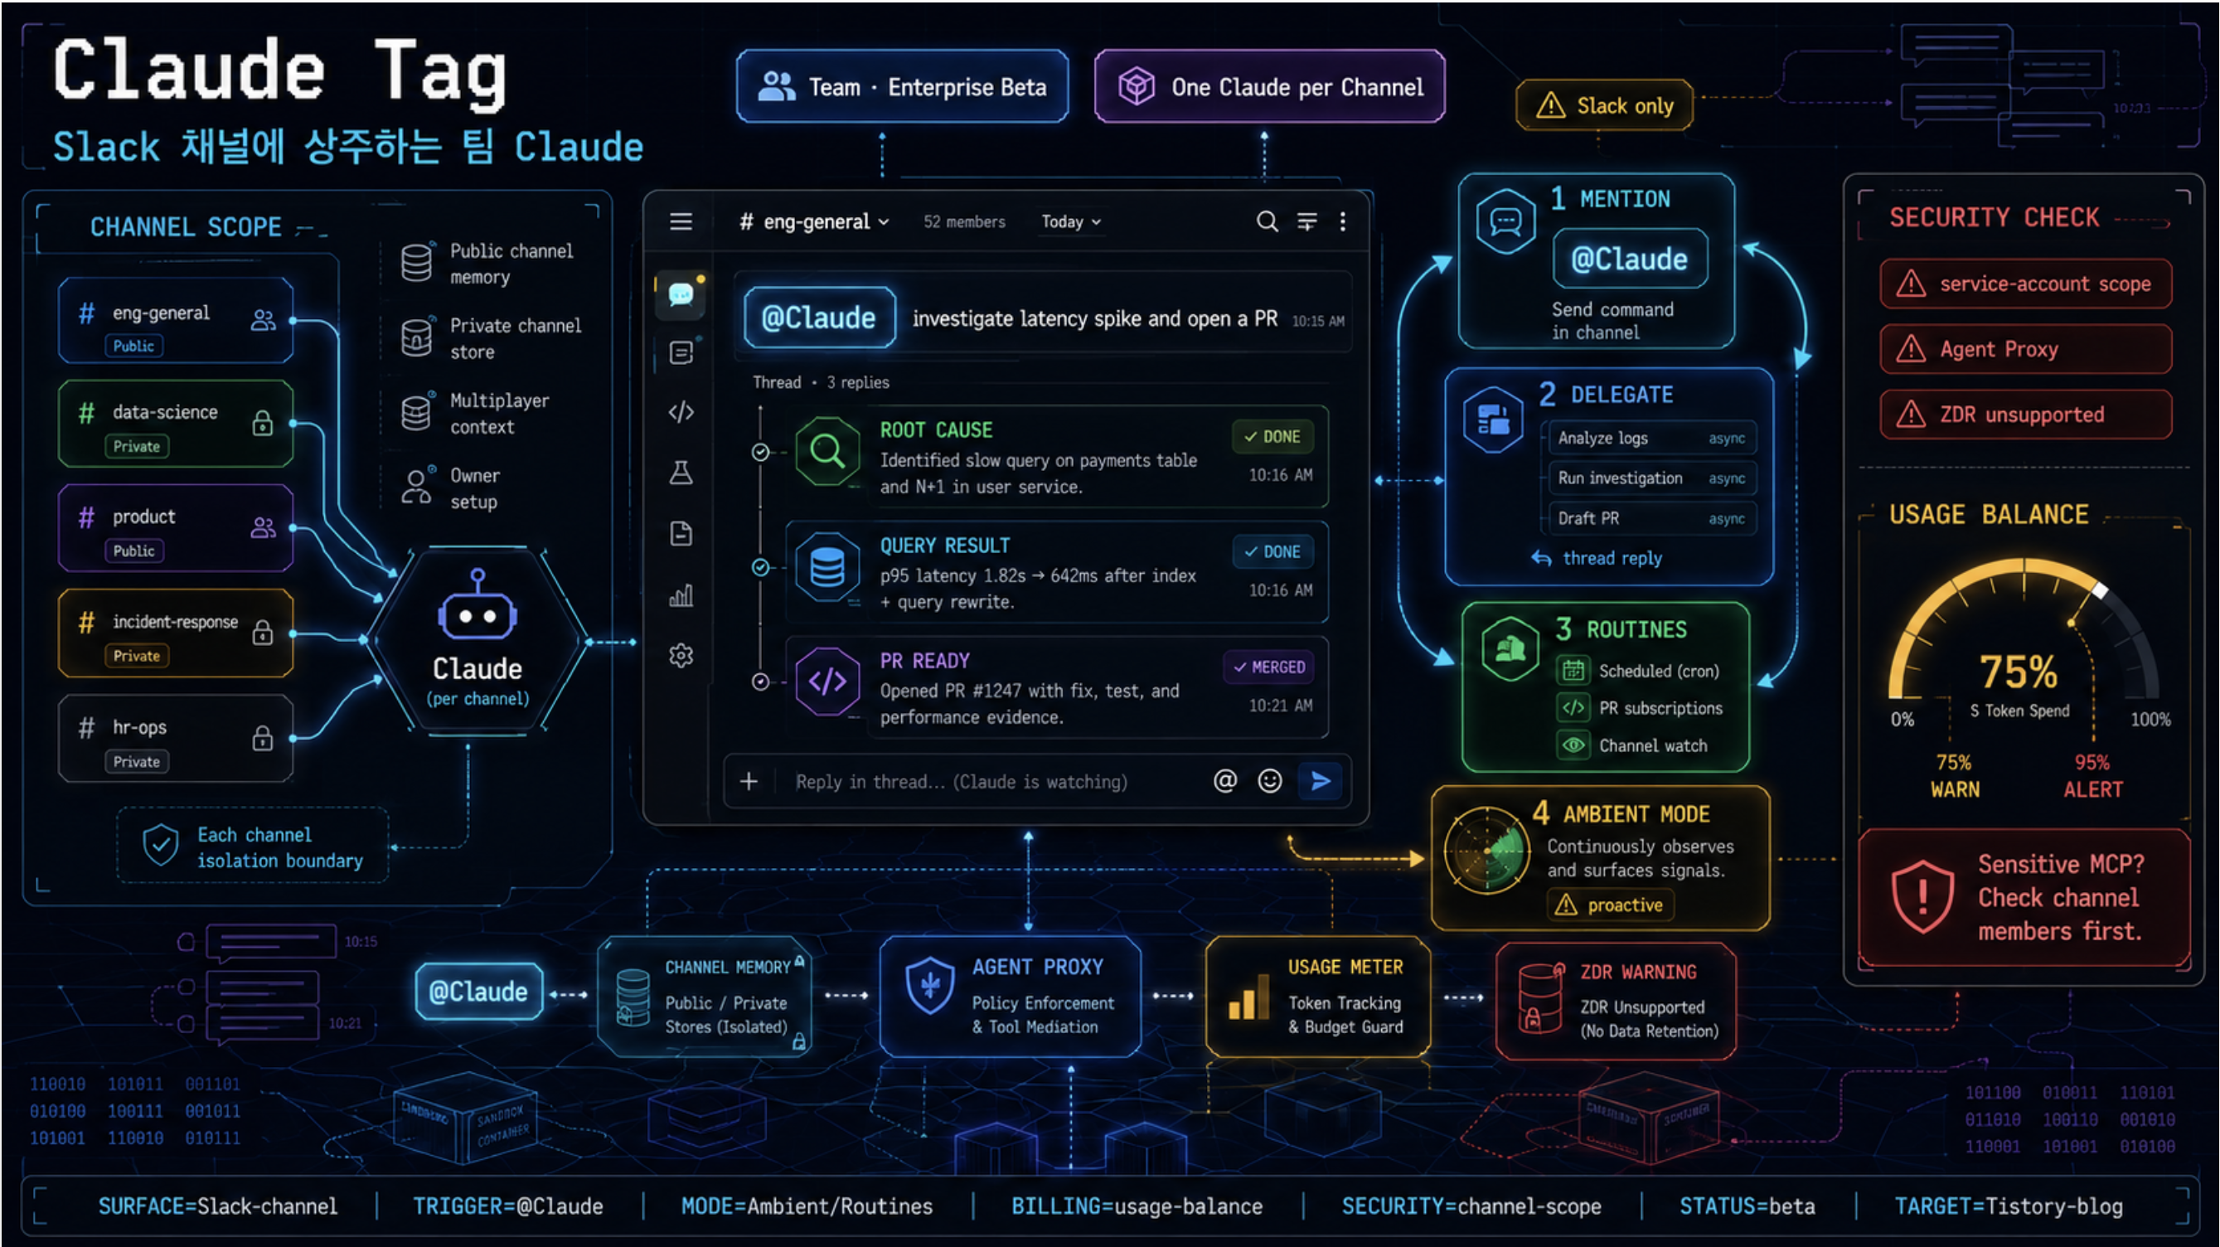Image resolution: width=2220 pixels, height=1247 pixels.
Task: Click the One Claude per Channel badge
Action: click(1269, 86)
